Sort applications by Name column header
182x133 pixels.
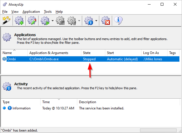tap(14, 53)
